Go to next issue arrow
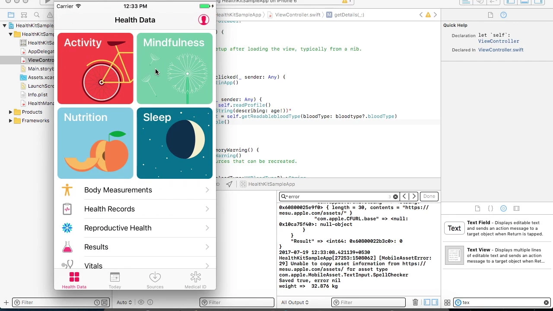 tap(435, 15)
